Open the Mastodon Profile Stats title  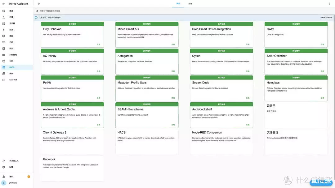132,83
